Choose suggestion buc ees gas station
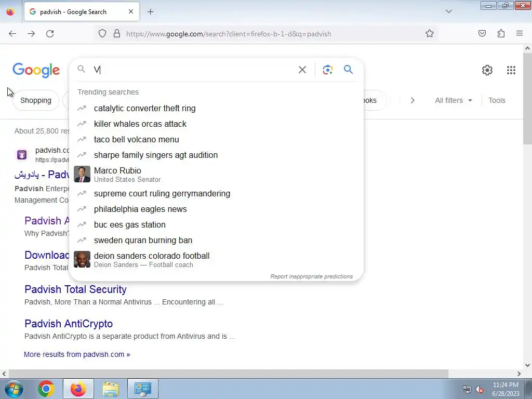Image resolution: width=532 pixels, height=399 pixels. [216, 224]
